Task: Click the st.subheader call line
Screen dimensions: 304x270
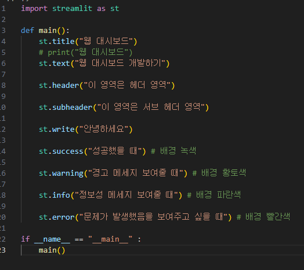Action: coord(124,108)
